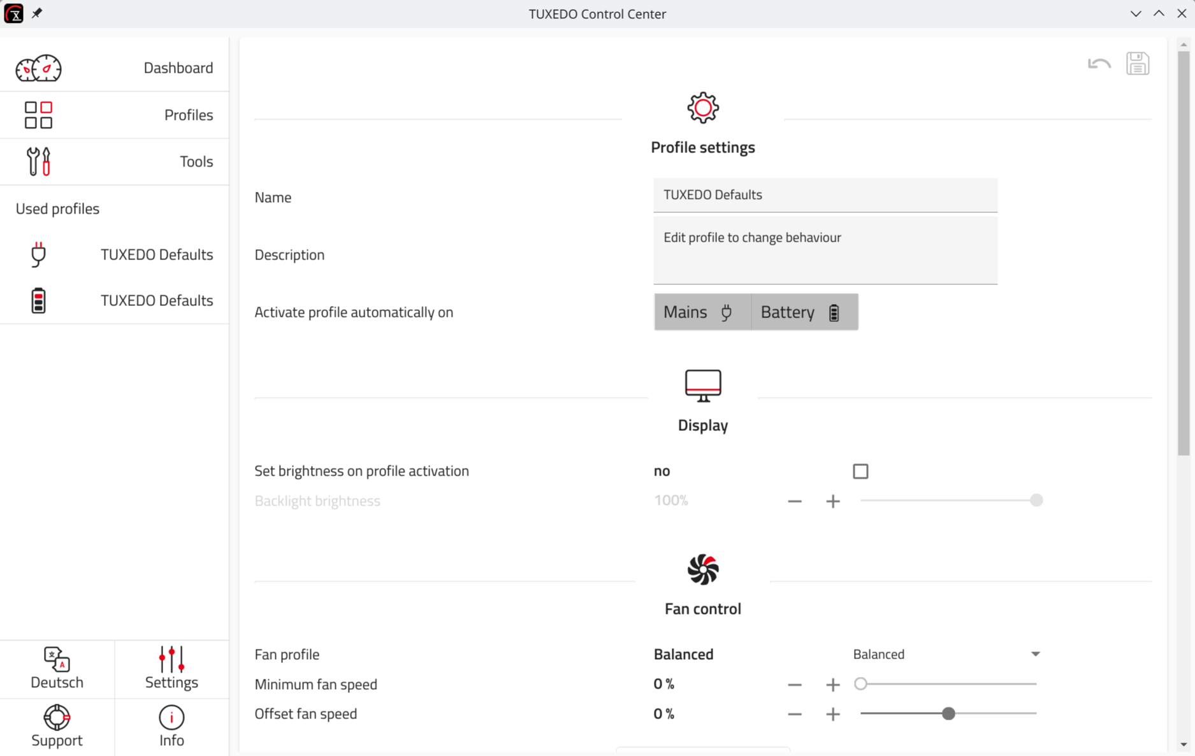Viewport: 1195px width, 756px height.
Task: Click the vertical scrollbar thumb
Action: 1184,253
